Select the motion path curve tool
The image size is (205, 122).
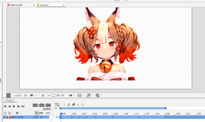pos(79,96)
